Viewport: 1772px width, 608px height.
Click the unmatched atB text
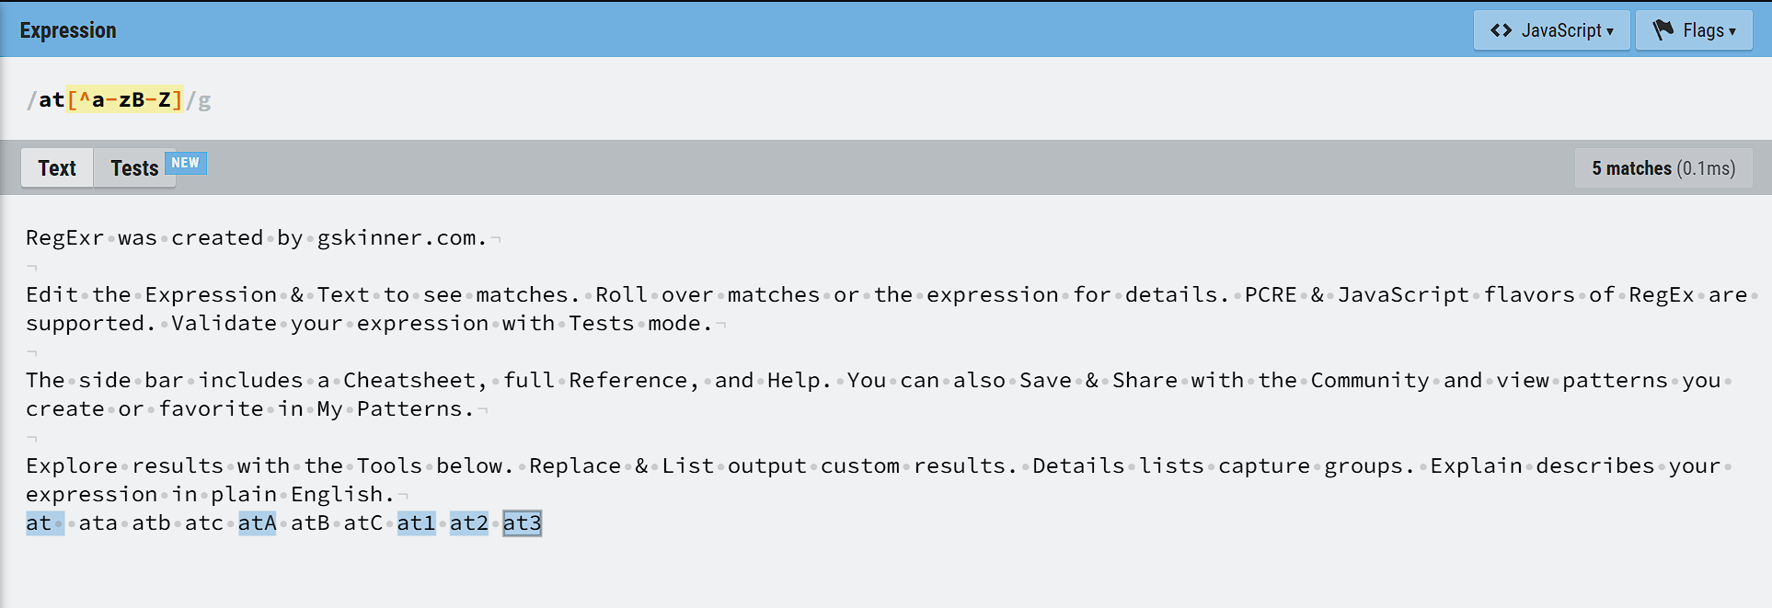pyautogui.click(x=310, y=523)
